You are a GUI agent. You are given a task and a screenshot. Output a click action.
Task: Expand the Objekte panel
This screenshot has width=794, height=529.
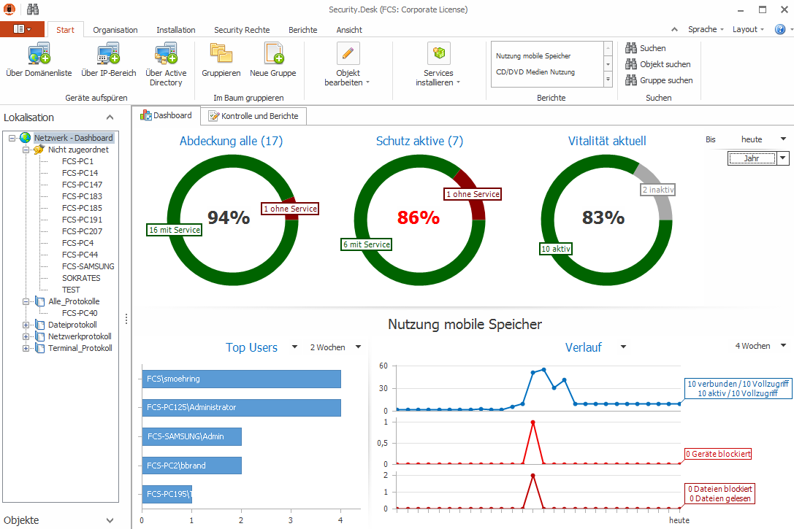tap(110, 520)
